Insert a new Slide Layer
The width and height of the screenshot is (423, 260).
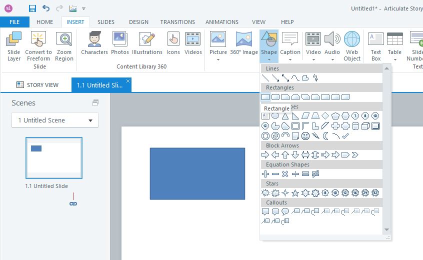pyautogui.click(x=14, y=46)
